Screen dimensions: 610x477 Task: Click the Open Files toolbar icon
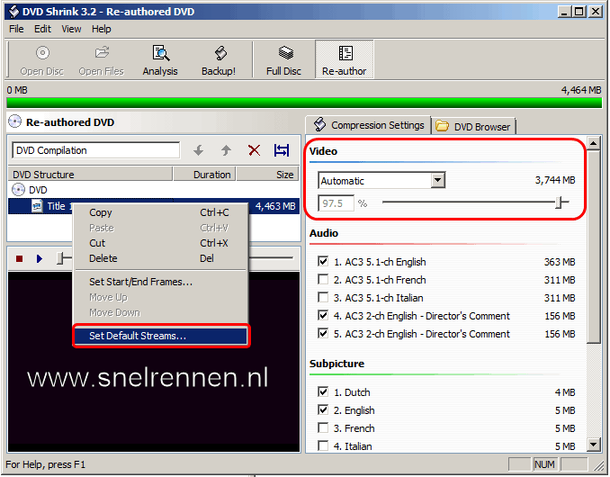pyautogui.click(x=102, y=52)
